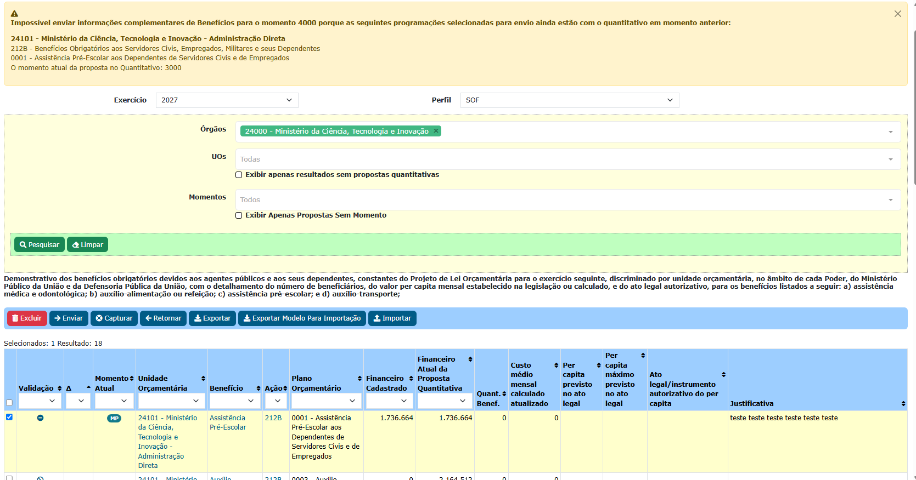Sort by Quant. Benef. sort arrows
The height and width of the screenshot is (480, 916).
click(504, 394)
